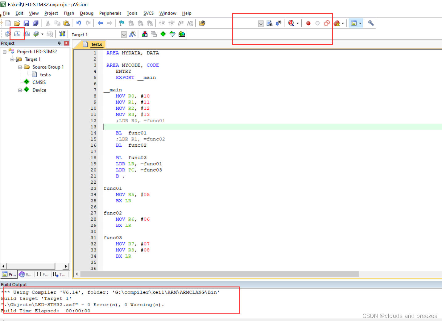Open the debug session dropdown arrow

pos(298,23)
